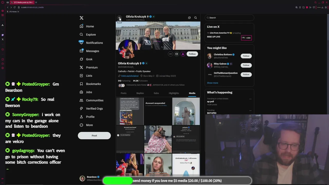Follow Olivia Krolczyk

(x=192, y=54)
